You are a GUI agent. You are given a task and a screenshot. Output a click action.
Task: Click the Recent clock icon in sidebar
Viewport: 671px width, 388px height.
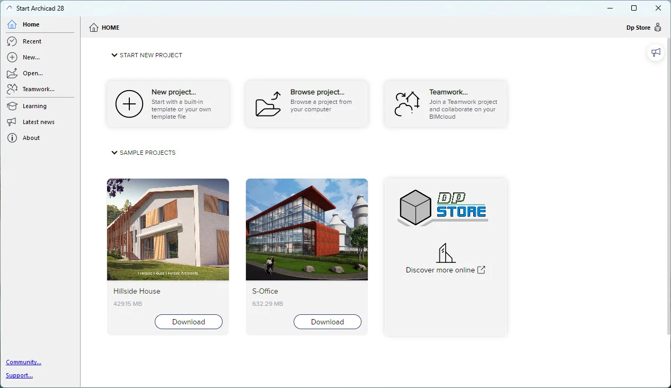[x=12, y=41]
